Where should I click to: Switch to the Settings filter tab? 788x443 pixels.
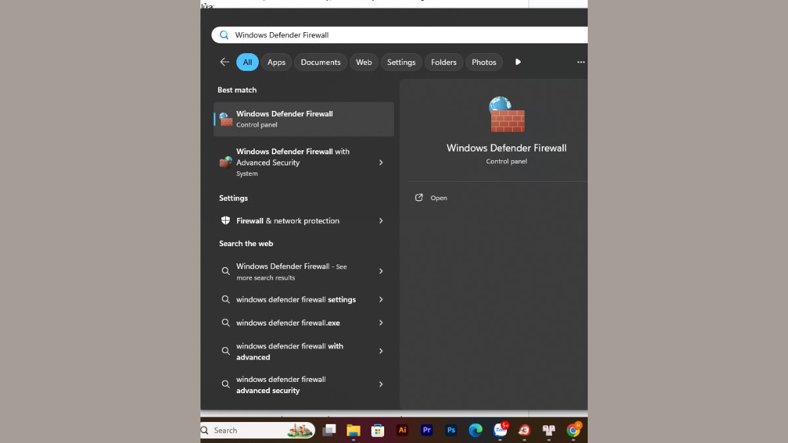[401, 62]
